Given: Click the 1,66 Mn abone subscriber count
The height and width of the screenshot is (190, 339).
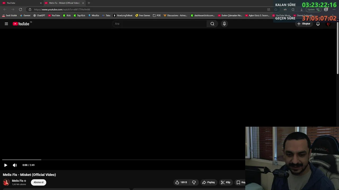Looking at the screenshot, I should pyautogui.click(x=19, y=184).
